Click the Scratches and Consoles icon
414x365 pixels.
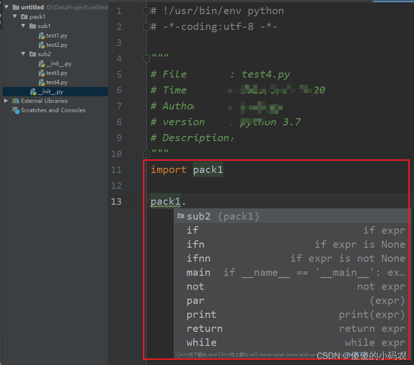point(16,110)
